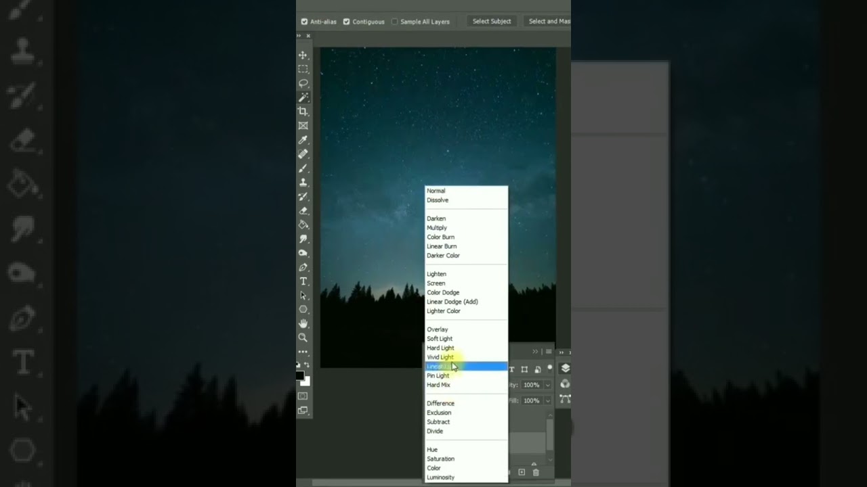Change screen mode icon below Quick Mask
The image size is (867, 487).
tap(303, 411)
